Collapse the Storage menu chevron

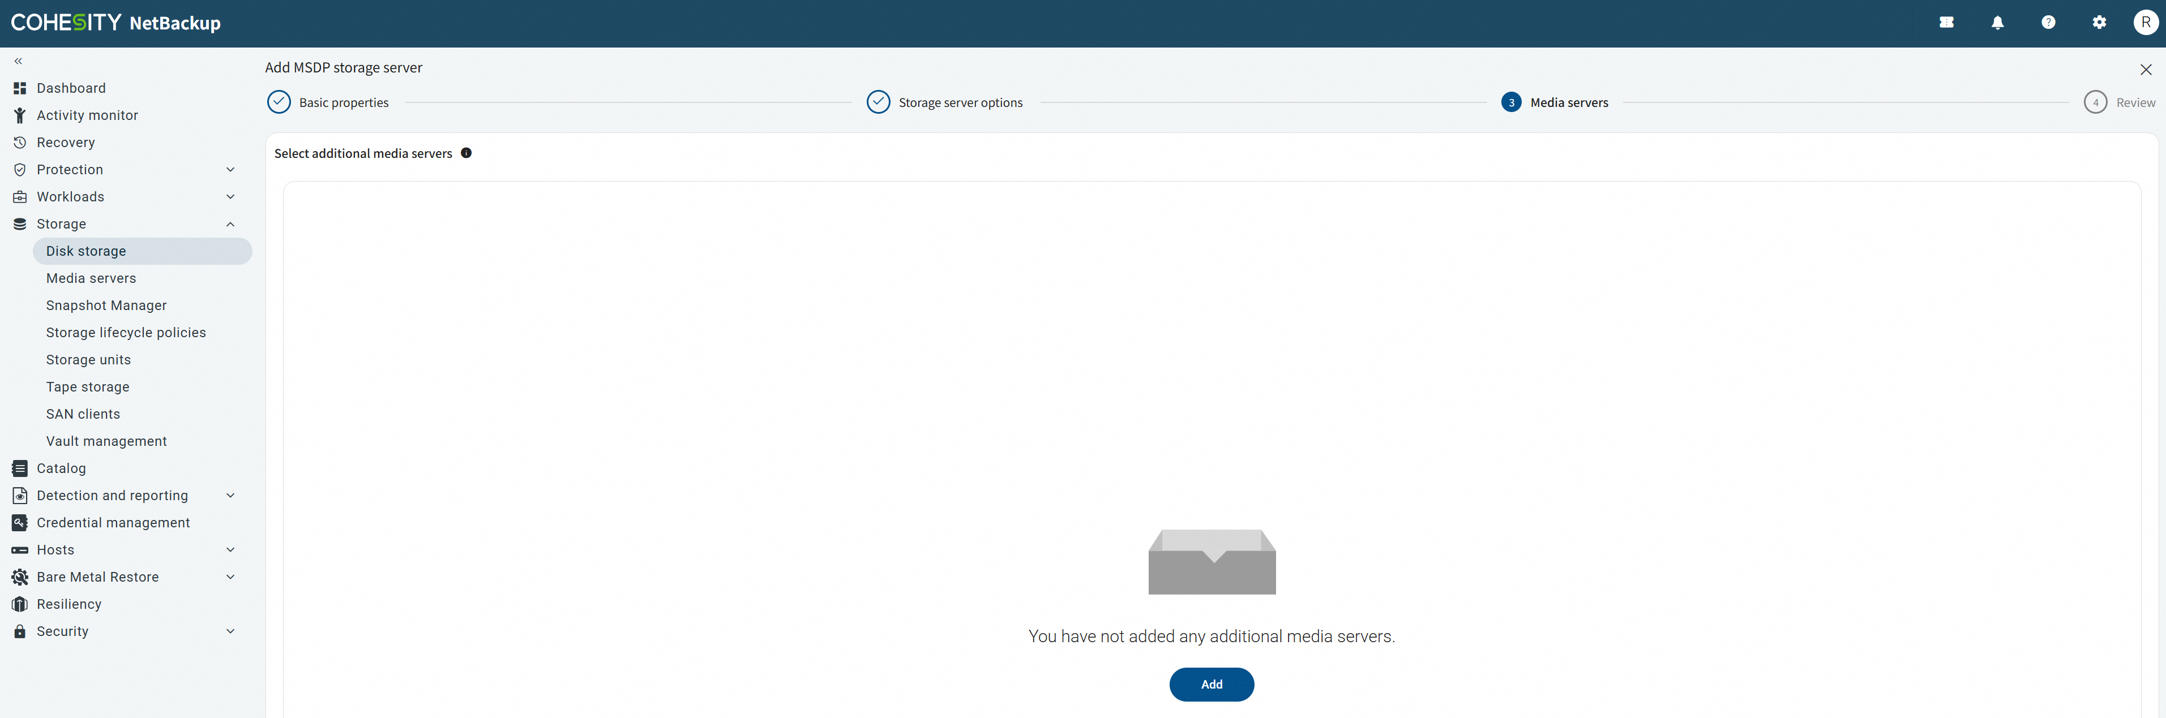[230, 225]
